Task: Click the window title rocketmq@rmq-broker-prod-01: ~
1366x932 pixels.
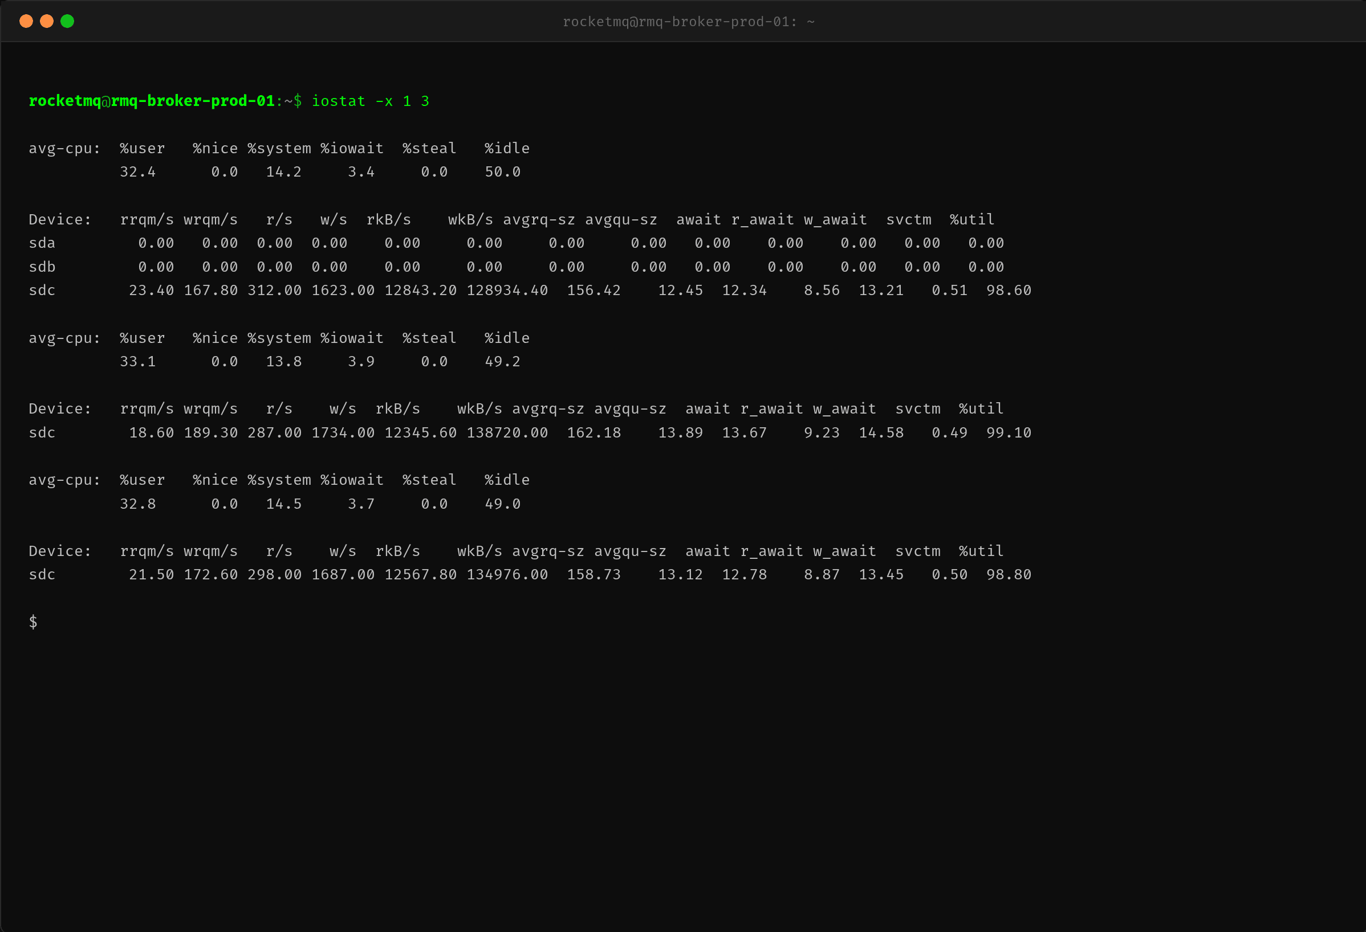Action: point(688,22)
